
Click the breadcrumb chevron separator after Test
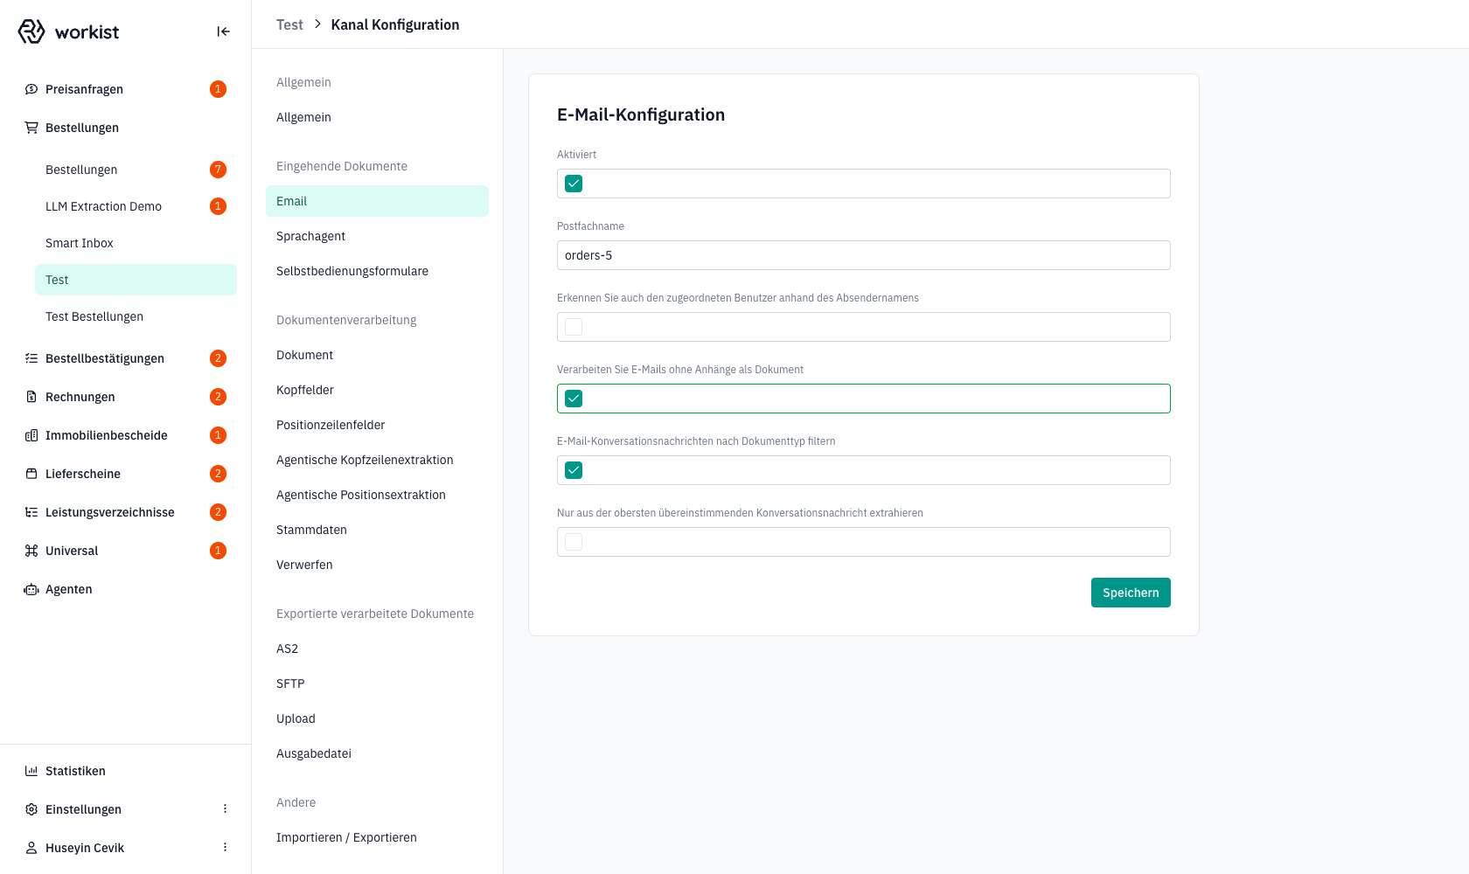point(317,24)
